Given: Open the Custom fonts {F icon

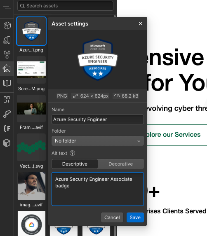Looking at the screenshot, I should click(7, 129).
